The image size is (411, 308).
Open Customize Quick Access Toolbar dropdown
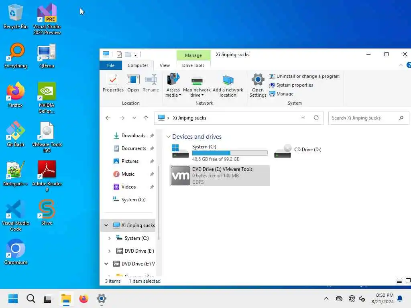tap(135, 55)
